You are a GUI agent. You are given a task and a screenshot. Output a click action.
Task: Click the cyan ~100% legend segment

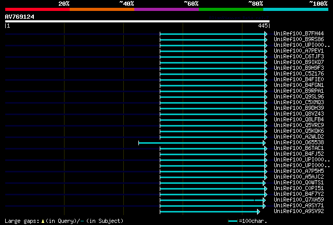point(296,9)
